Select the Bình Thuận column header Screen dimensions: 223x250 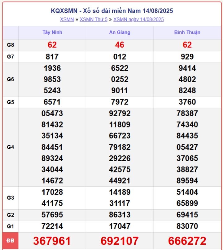[x=187, y=32]
